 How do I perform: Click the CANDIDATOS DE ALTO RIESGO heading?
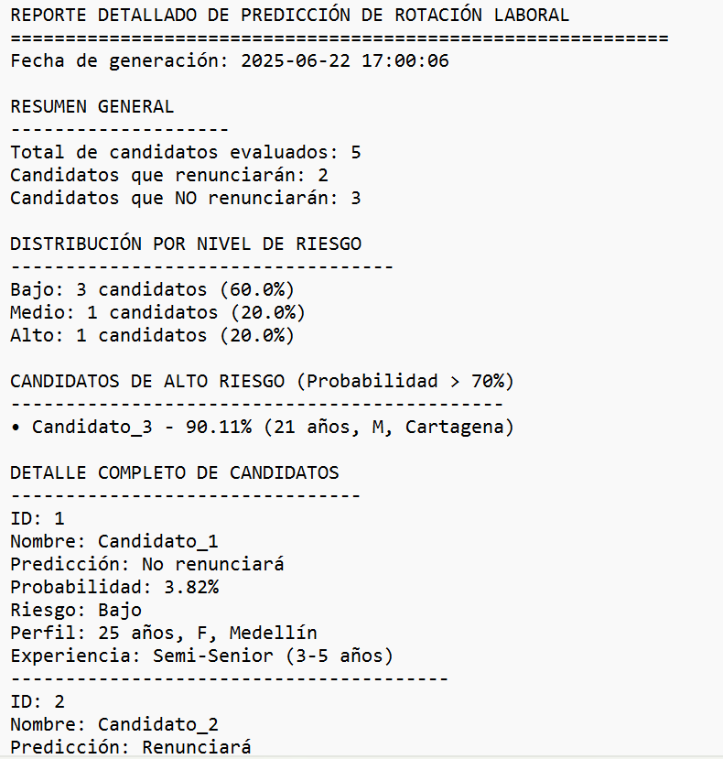point(263,381)
